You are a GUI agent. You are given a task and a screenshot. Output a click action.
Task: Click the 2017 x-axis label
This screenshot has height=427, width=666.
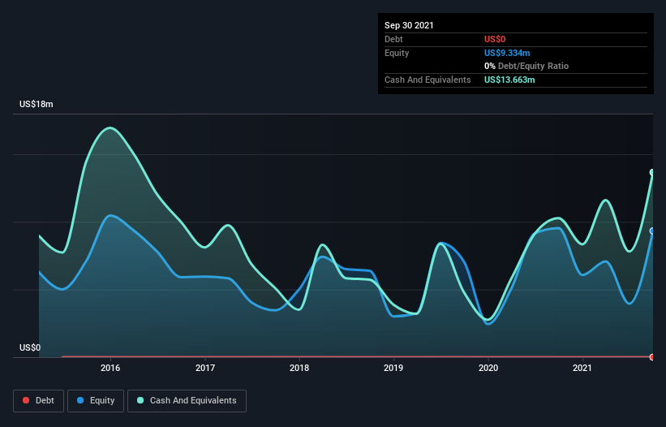205,368
